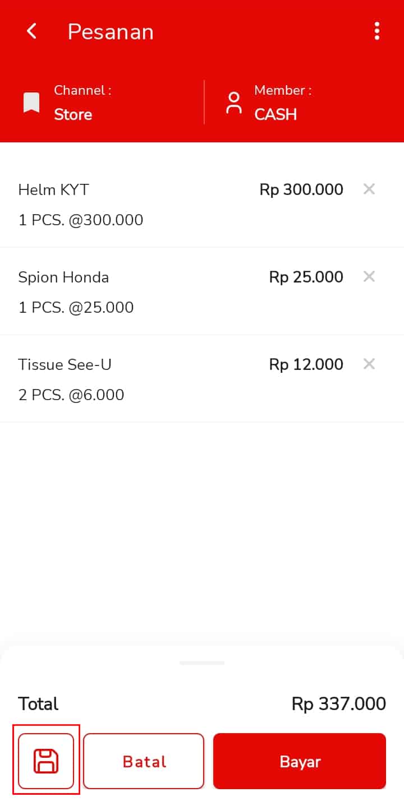404x806 pixels.
Task: Remove Helm KYT with its X icon
Action: (369, 189)
